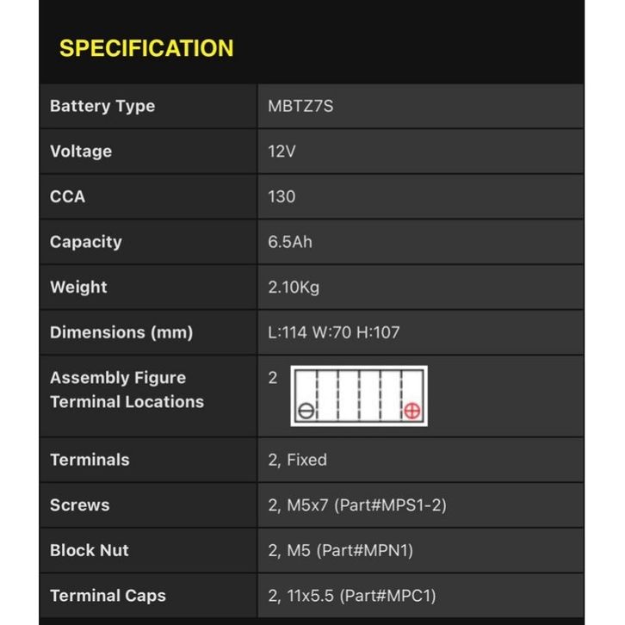Click the Capacity row label

click(x=85, y=242)
